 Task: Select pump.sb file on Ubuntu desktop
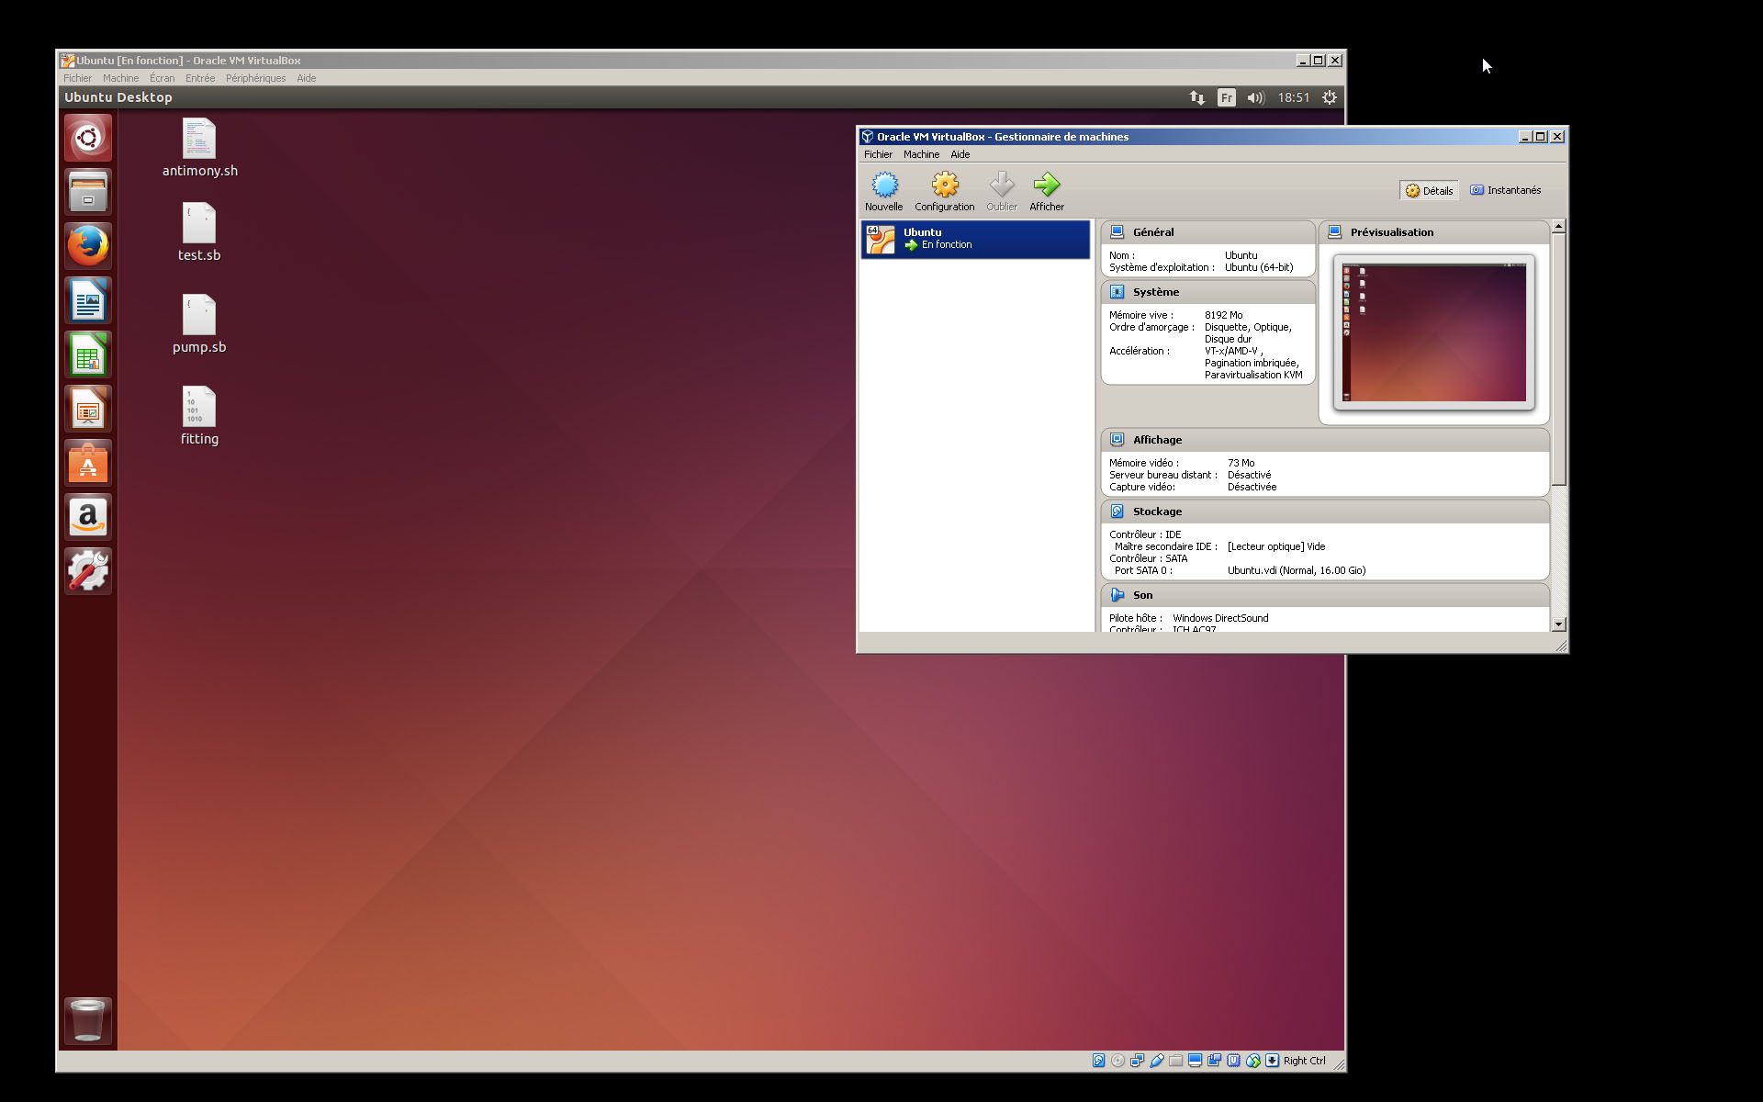pos(199,324)
